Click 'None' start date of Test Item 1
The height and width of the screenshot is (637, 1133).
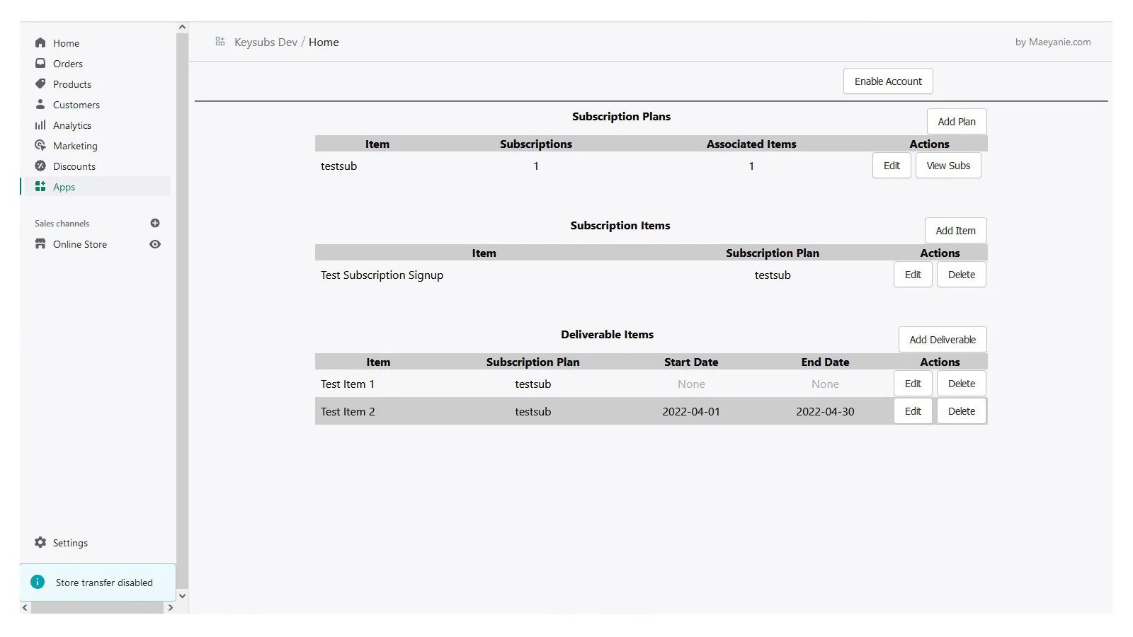click(x=691, y=384)
